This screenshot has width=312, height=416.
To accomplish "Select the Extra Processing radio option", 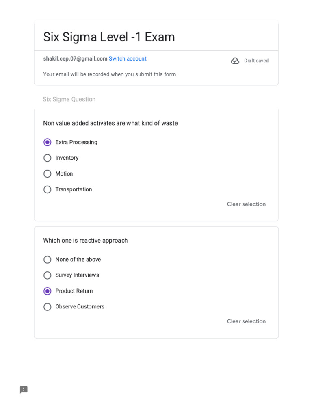I will pyautogui.click(x=48, y=142).
